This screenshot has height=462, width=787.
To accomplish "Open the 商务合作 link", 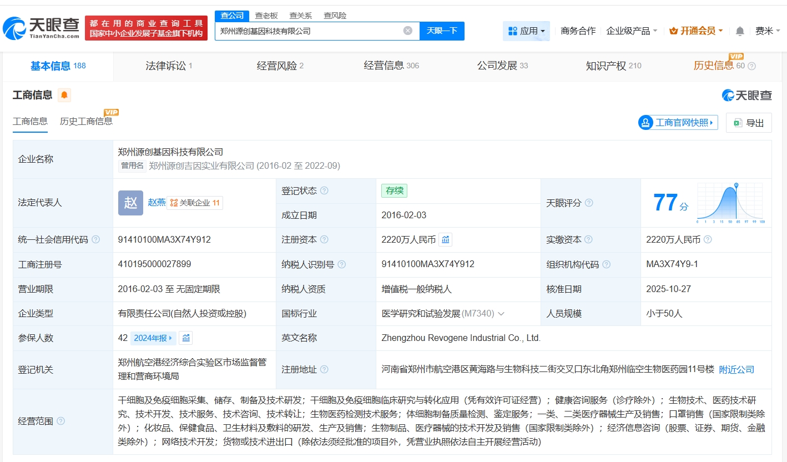I will 578,31.
